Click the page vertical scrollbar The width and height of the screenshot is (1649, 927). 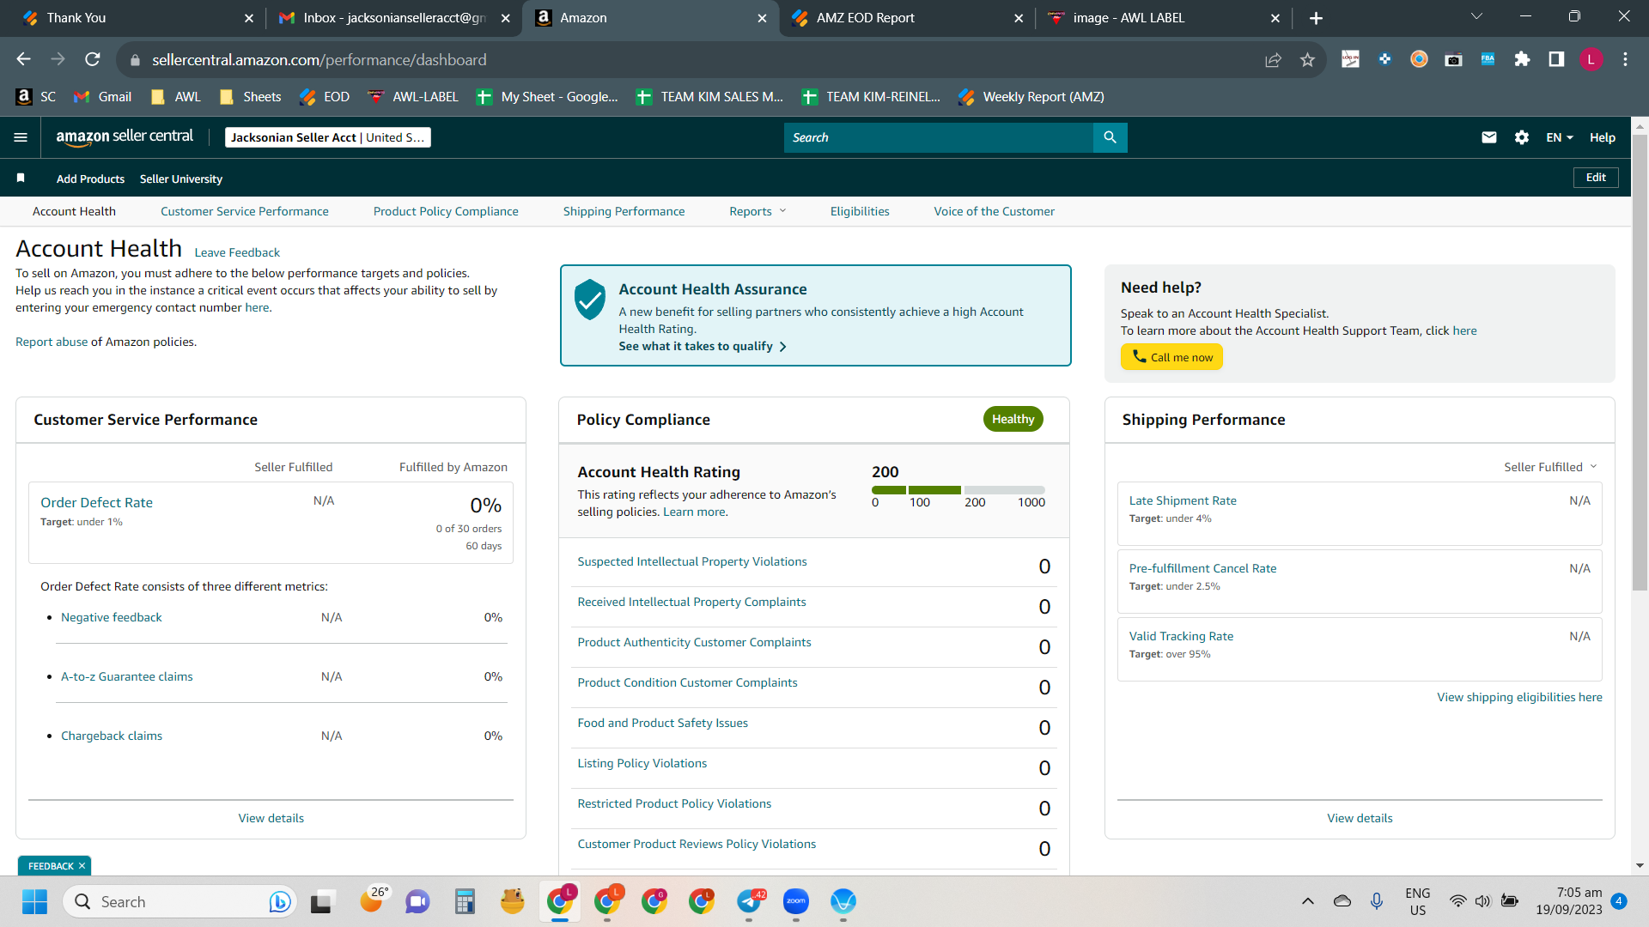coord(1640,360)
